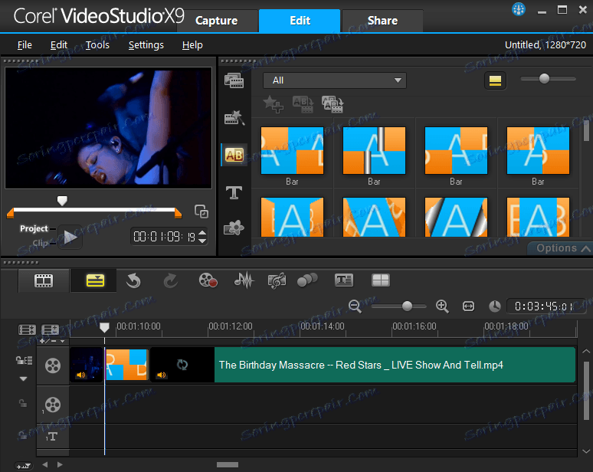Click the Overlay track button
Screen dimensions: 593x472
(53, 405)
